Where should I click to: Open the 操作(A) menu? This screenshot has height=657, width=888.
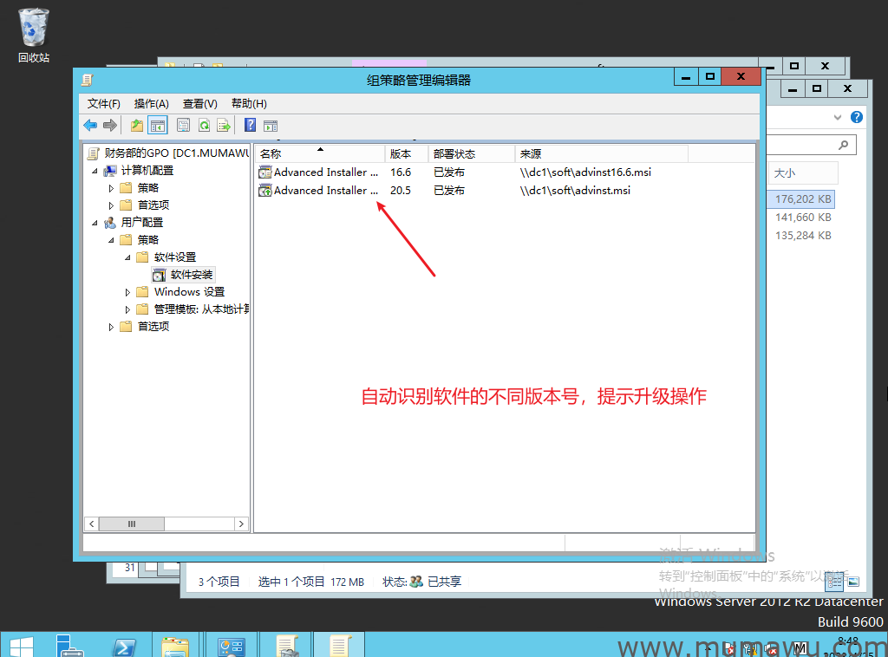tap(151, 103)
